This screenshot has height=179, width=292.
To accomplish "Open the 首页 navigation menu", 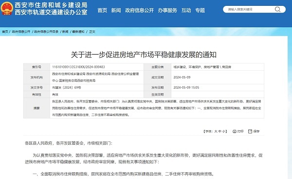I will [102, 10].
